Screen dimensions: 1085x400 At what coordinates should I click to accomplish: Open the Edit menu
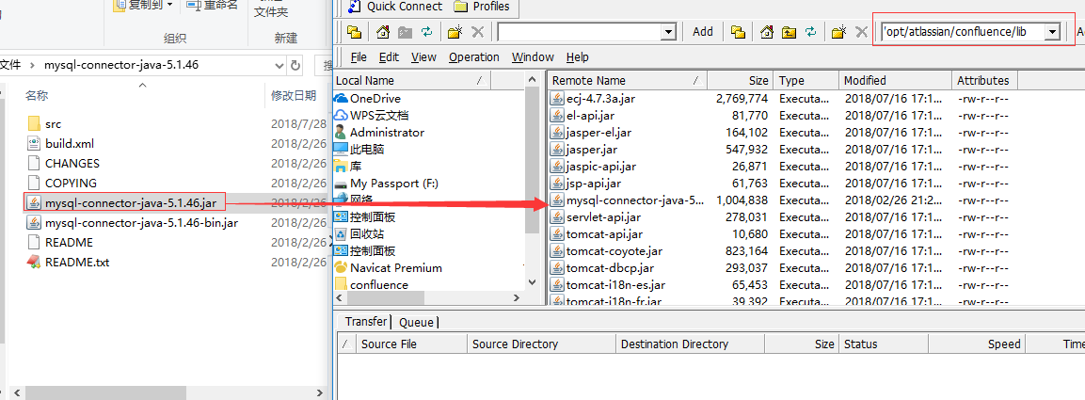[x=389, y=56]
